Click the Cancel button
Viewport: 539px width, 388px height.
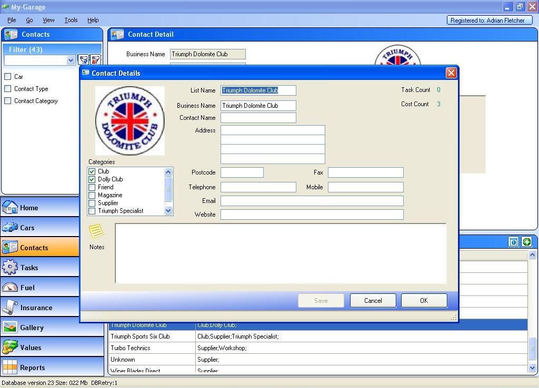tap(373, 301)
